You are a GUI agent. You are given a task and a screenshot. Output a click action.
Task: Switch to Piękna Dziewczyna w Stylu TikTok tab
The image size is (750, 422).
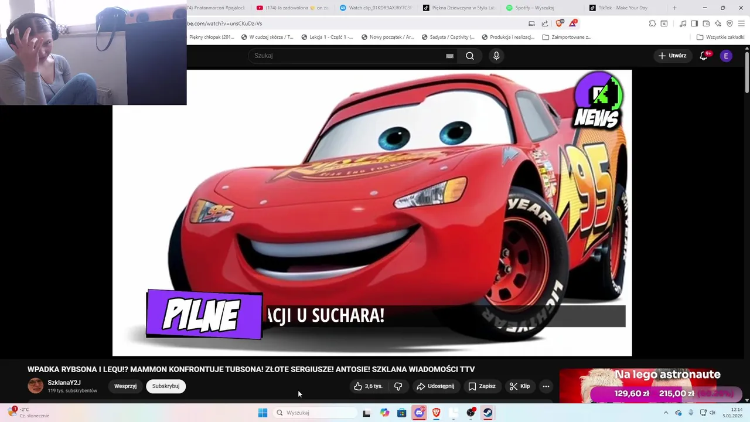[459, 8]
